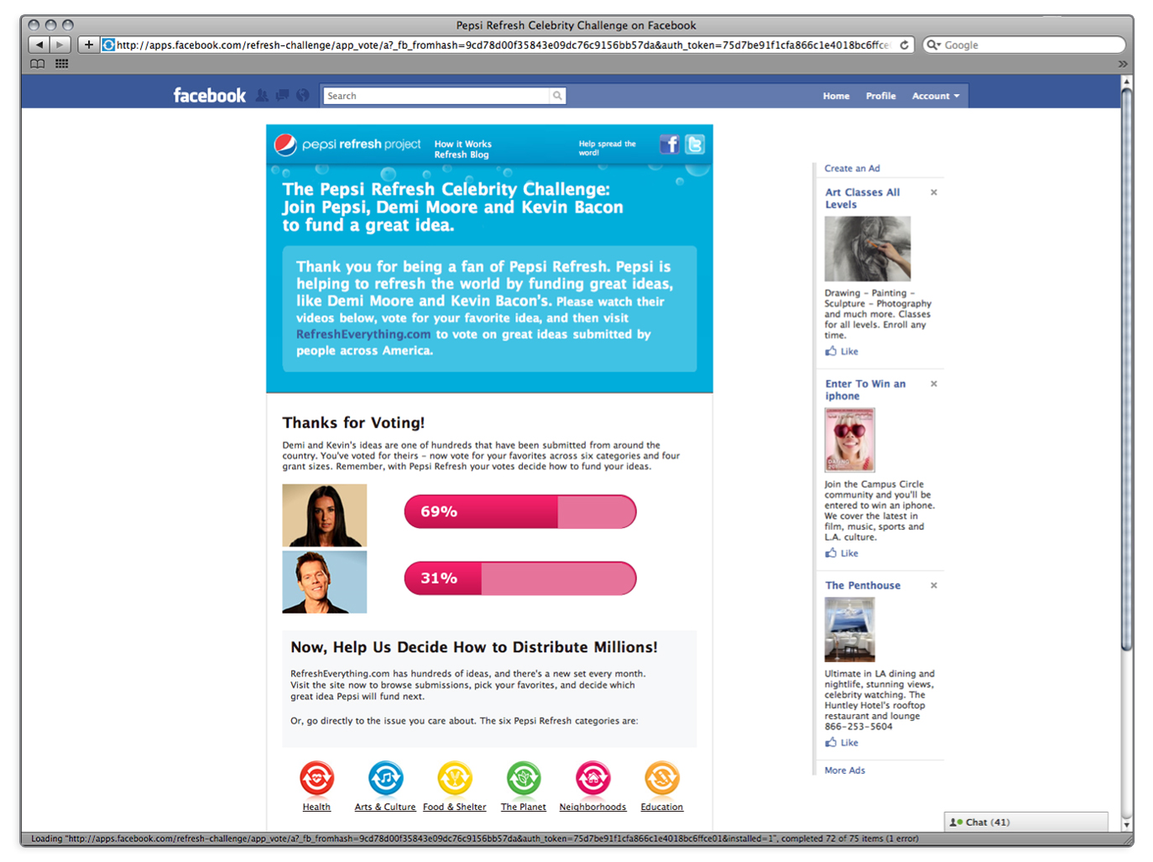Open the Health text link

[x=316, y=807]
